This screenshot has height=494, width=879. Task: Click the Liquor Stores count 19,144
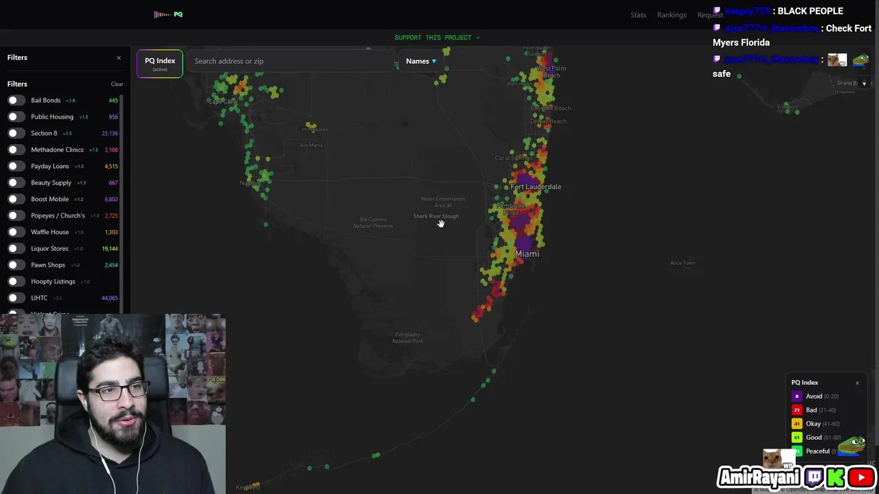click(110, 248)
